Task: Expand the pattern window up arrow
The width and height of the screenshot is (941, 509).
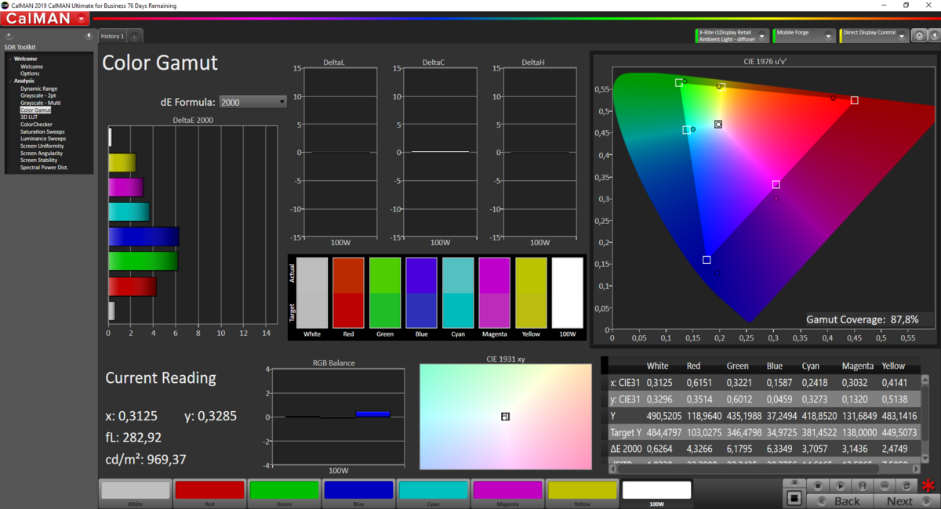Action: pos(794,482)
